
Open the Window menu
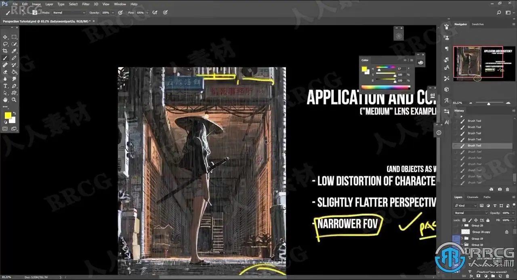pyautogui.click(x=120, y=4)
